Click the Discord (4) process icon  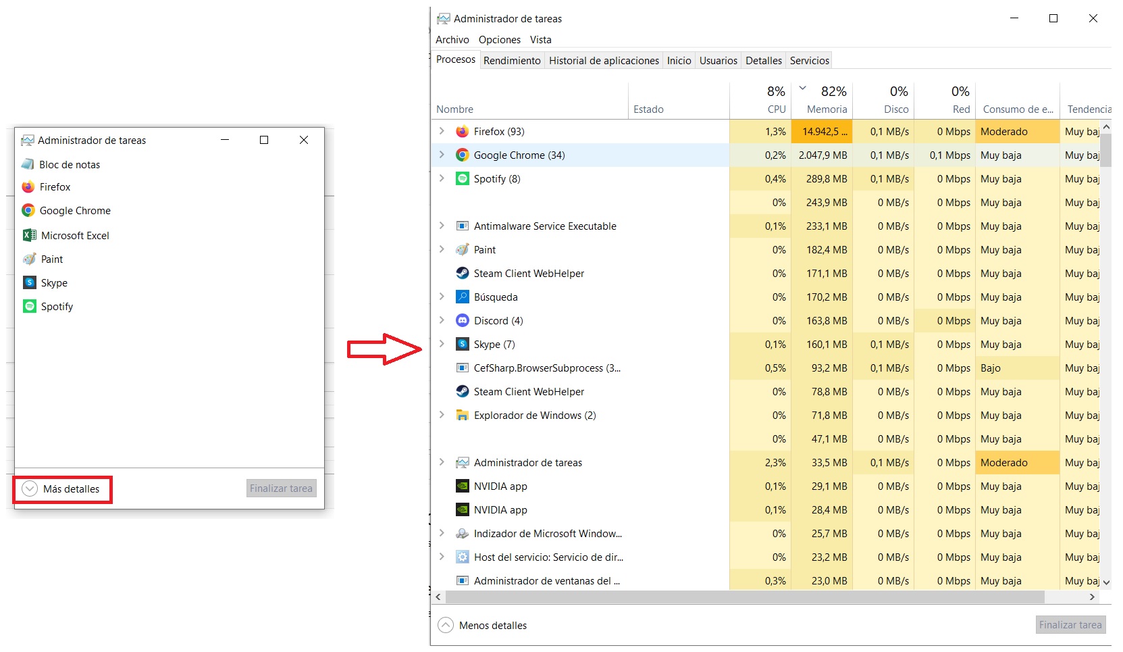pos(463,321)
